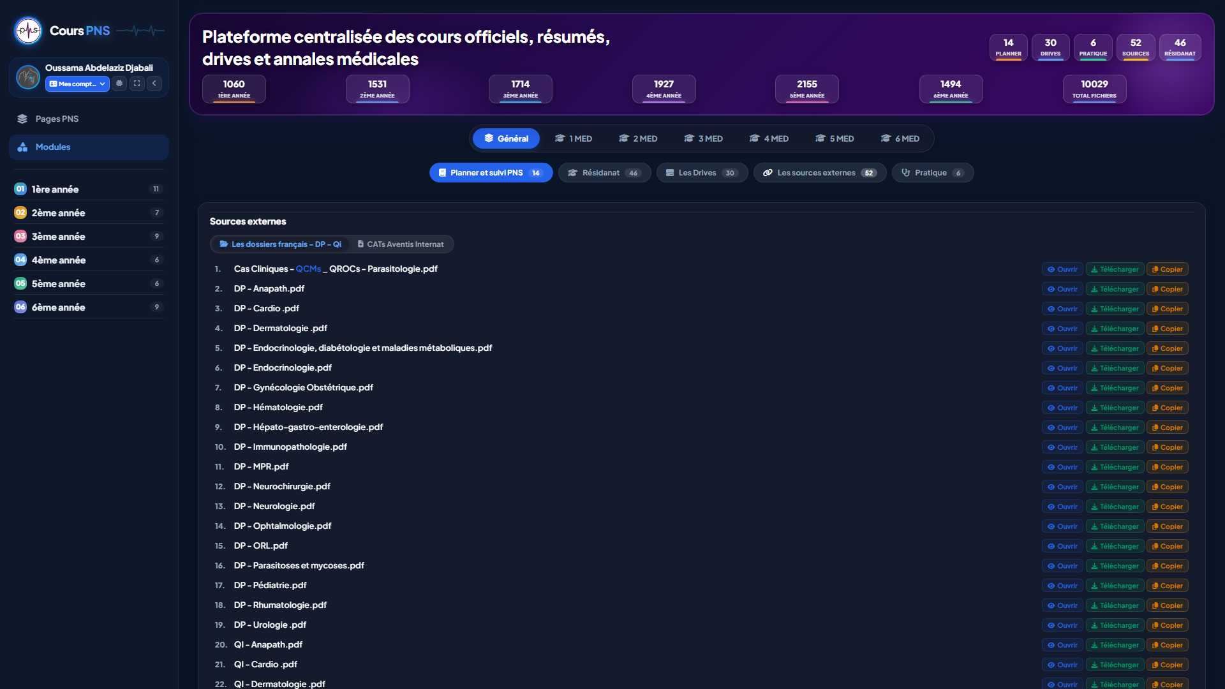The width and height of the screenshot is (1225, 689).
Task: Click the Cours PNS heartbeat logo
Action: [x=28, y=30]
